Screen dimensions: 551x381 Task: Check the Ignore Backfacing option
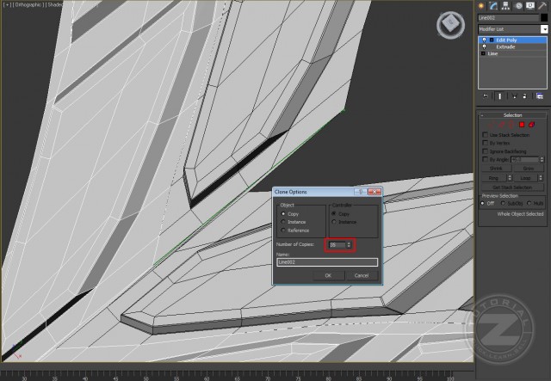coord(485,151)
